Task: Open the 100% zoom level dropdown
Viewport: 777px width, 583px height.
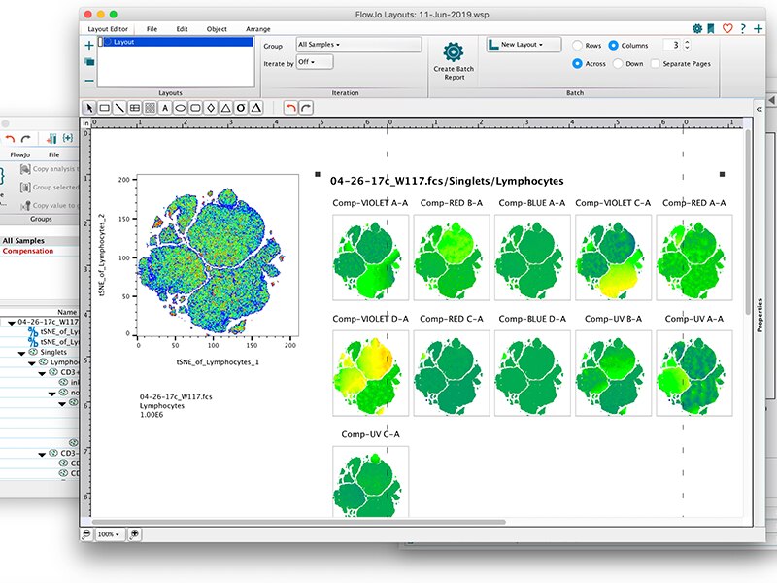Action: click(109, 533)
